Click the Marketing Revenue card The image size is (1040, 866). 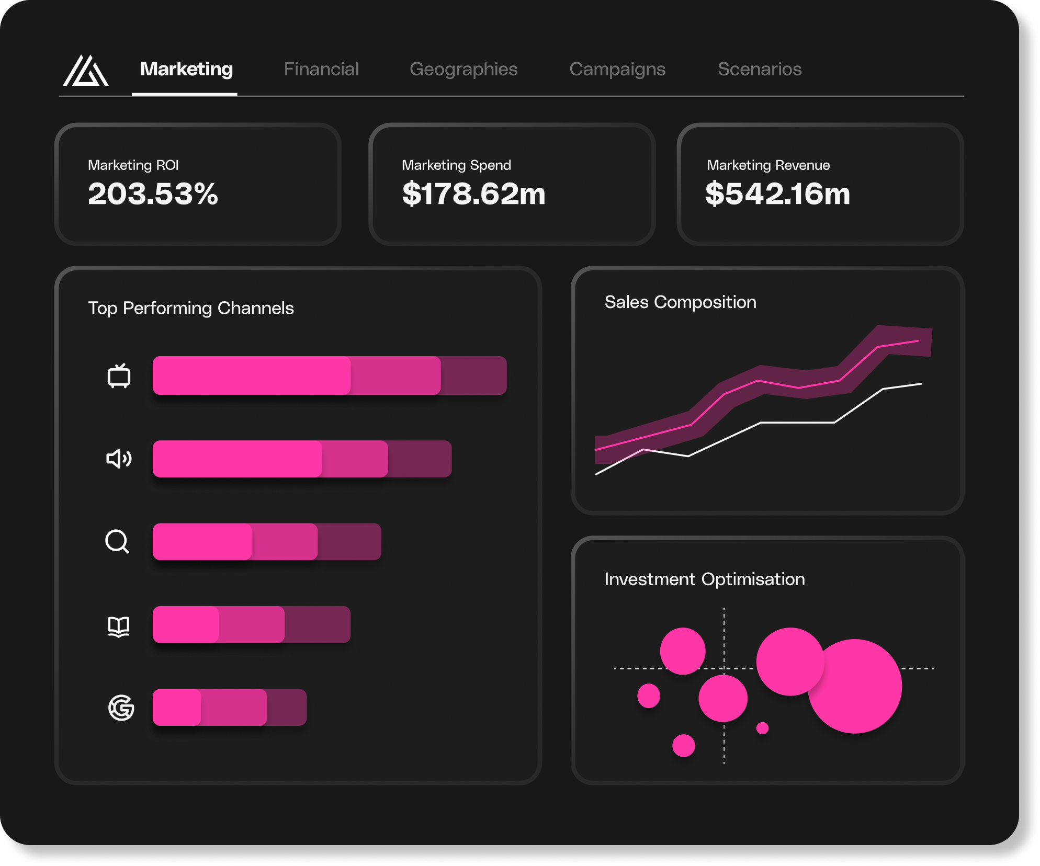820,184
